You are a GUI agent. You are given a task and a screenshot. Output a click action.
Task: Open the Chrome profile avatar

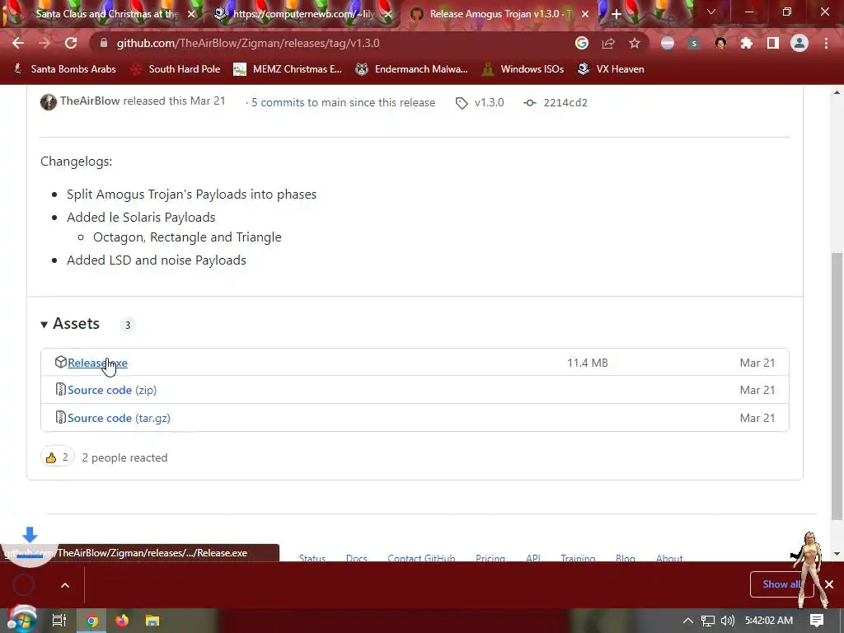click(x=799, y=43)
